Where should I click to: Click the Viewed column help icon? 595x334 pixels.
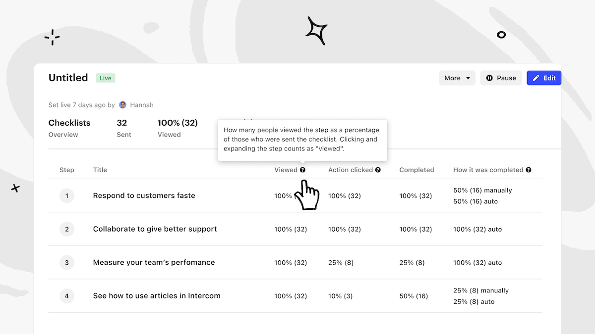click(x=303, y=170)
